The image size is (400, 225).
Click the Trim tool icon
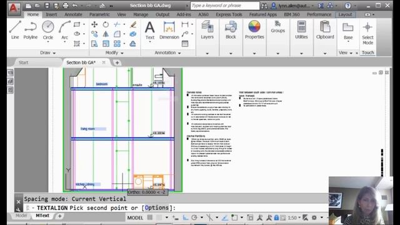click(117, 24)
